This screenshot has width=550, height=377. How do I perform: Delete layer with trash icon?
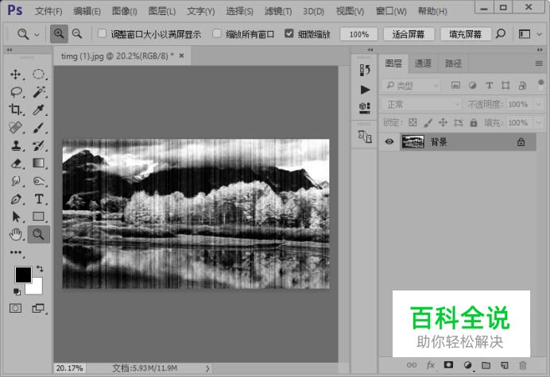coord(523,365)
